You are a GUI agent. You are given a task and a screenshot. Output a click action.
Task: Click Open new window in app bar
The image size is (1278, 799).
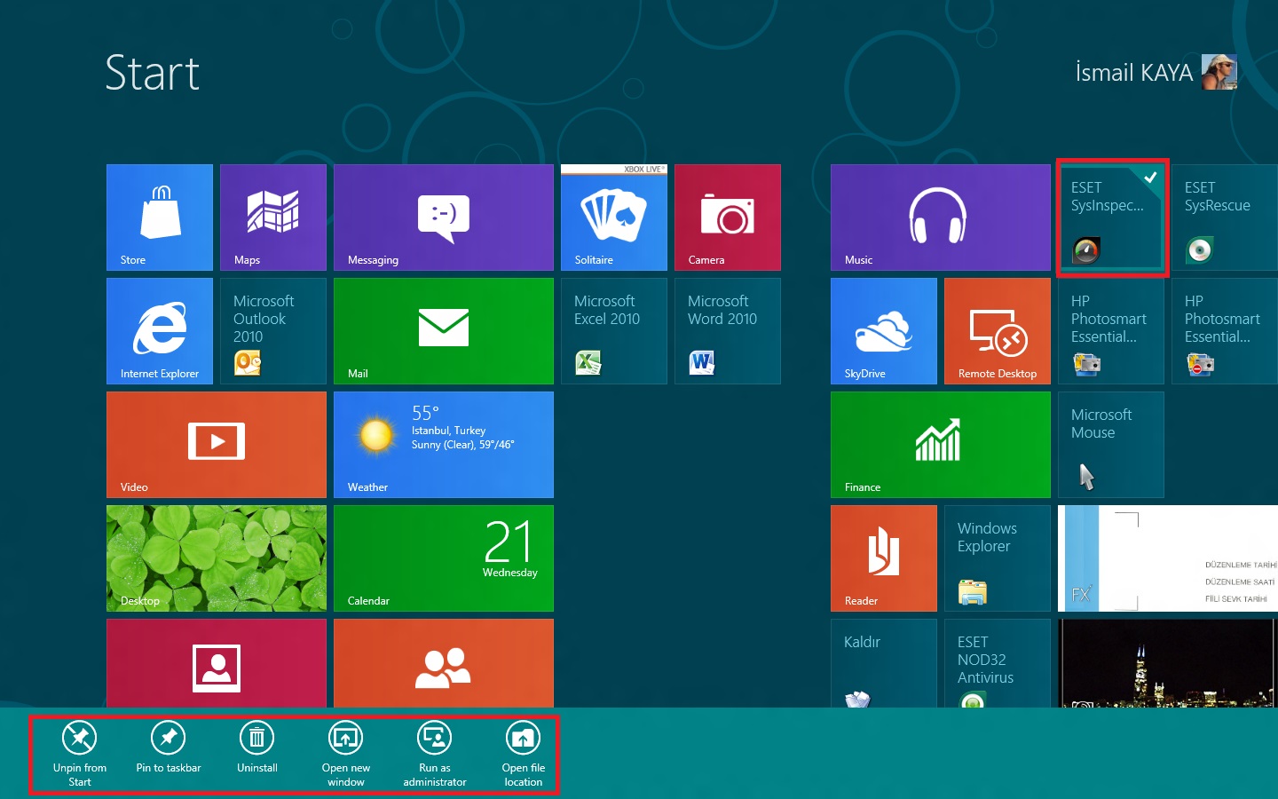(346, 754)
